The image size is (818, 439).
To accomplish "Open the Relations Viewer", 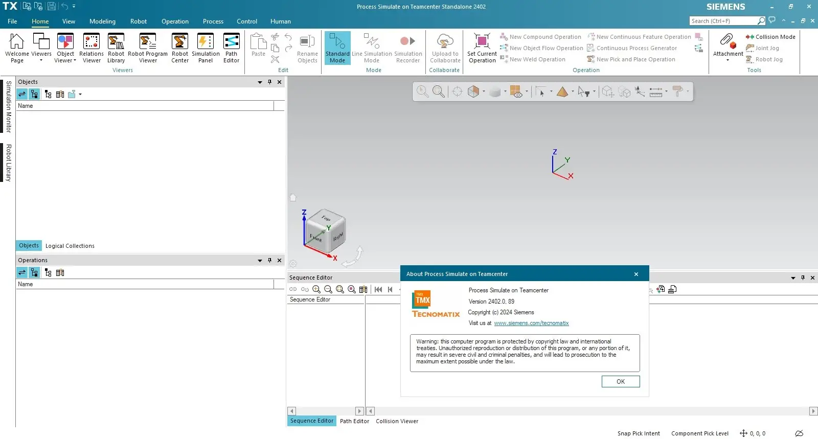I will (92, 48).
